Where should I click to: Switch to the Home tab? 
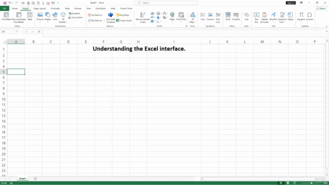click(15, 8)
